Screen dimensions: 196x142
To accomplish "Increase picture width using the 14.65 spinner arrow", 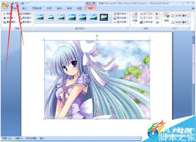I will tap(188, 22).
